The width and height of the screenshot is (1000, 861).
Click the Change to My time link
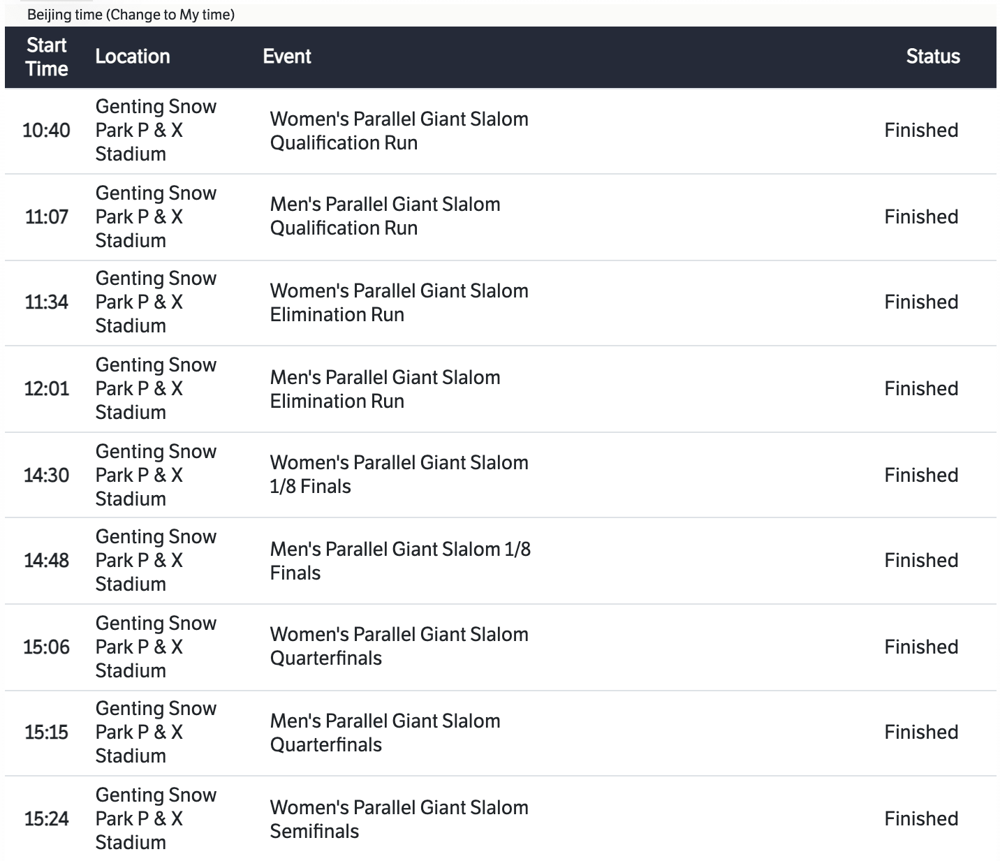tap(170, 15)
